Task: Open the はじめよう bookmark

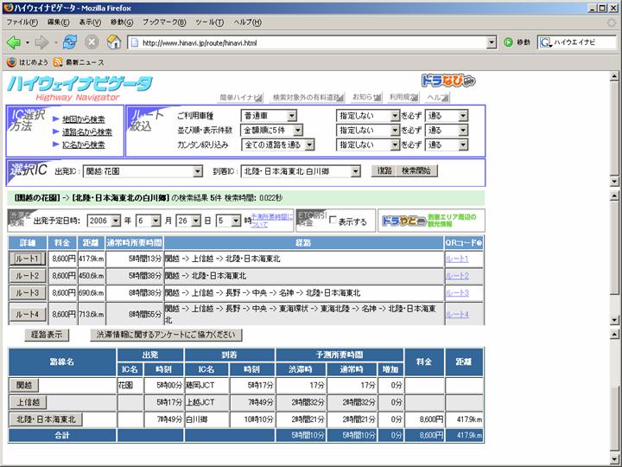Action: (27, 62)
